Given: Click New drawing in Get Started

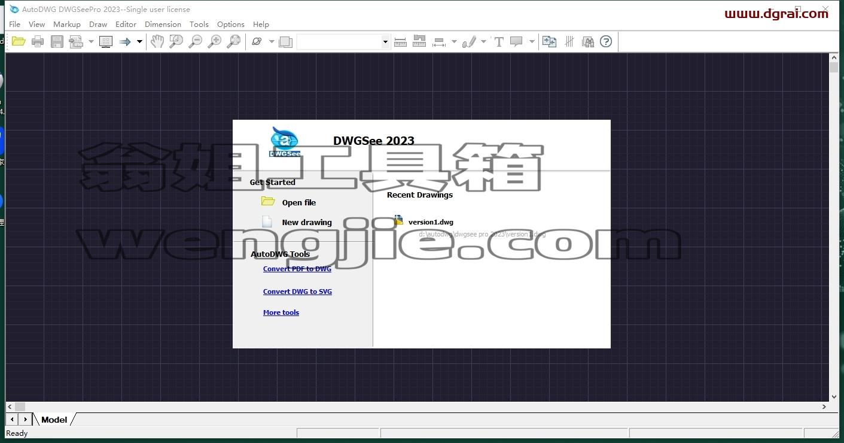Looking at the screenshot, I should pos(307,222).
